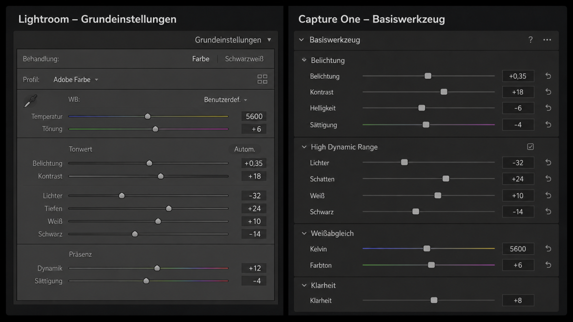Reset the Farbton value
573x322 pixels.
pos(548,265)
